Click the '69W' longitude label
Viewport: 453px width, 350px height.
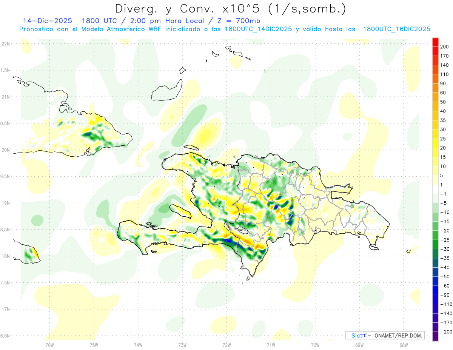pos(359,345)
